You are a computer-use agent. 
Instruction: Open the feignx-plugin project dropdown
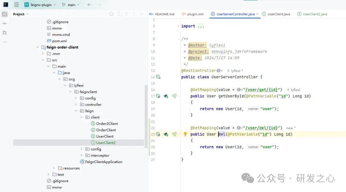[40, 5]
